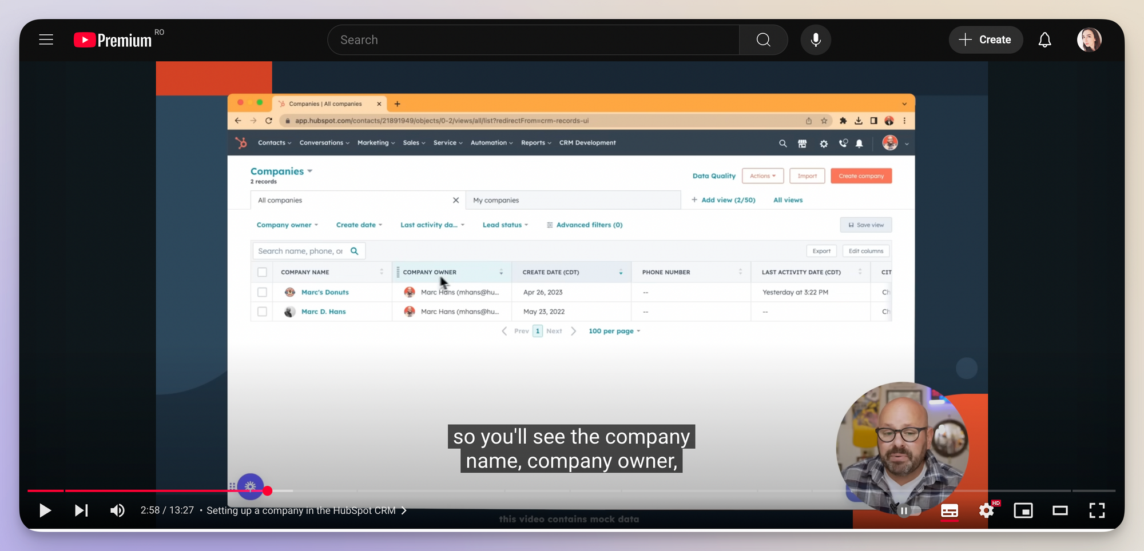The image size is (1144, 551).
Task: Click the Create button
Action: tap(986, 39)
